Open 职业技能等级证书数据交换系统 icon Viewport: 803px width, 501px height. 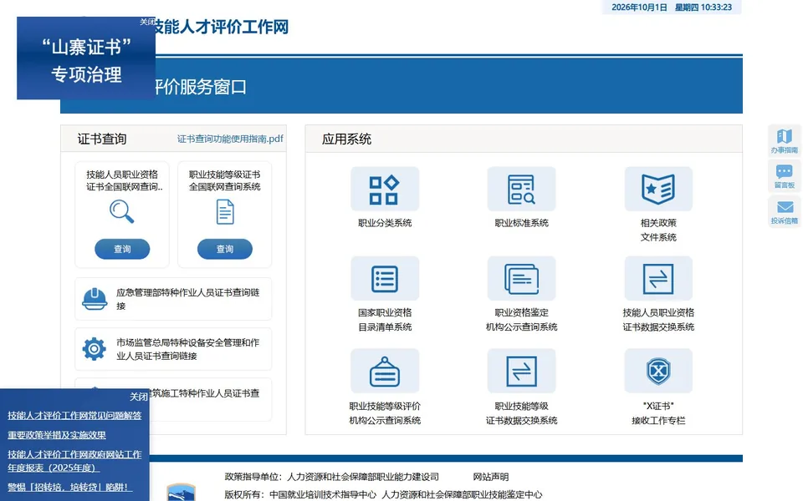pyautogui.click(x=521, y=371)
